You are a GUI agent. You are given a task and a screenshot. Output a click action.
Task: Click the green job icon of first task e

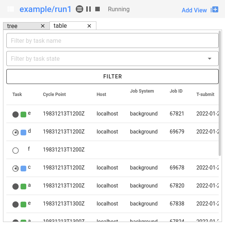tap(23, 114)
